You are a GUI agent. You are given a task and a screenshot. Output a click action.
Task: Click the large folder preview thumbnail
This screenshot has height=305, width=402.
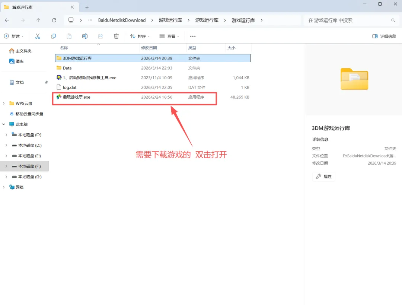354,79
